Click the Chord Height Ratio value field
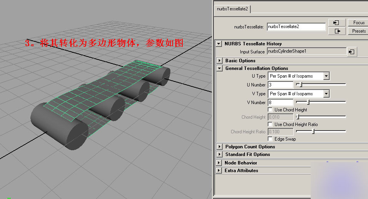This screenshot has width=368, height=199. pyautogui.click(x=280, y=132)
